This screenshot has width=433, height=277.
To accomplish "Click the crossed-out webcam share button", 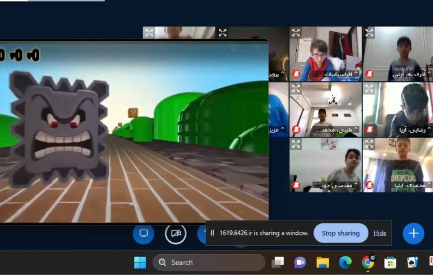I will [x=176, y=234].
